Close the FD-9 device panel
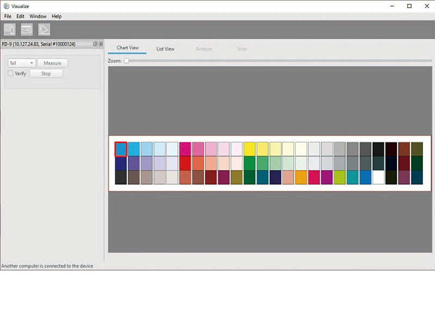This screenshot has height=326, width=435. click(x=101, y=43)
